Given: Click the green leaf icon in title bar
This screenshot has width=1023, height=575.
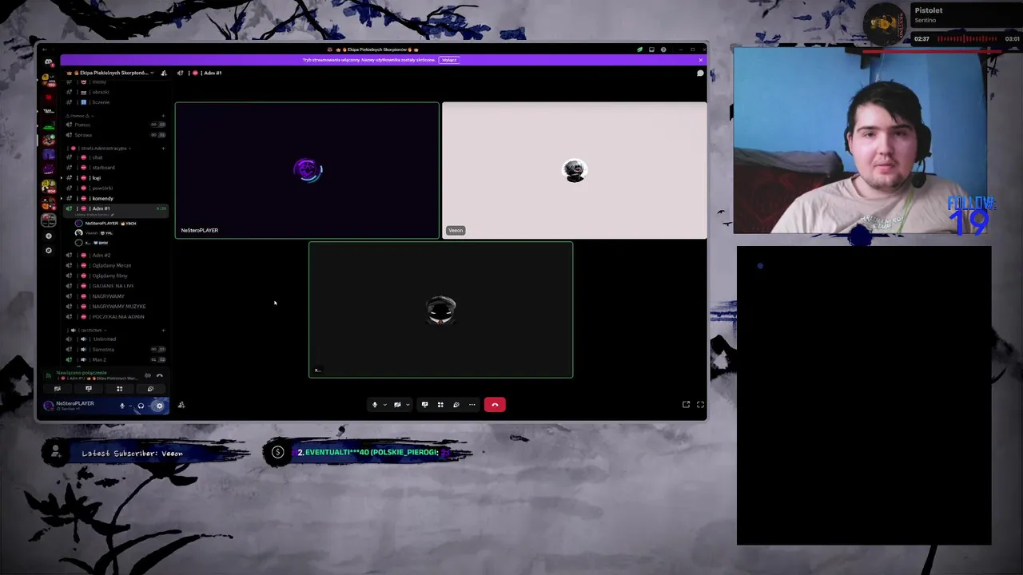Looking at the screenshot, I should click(639, 50).
